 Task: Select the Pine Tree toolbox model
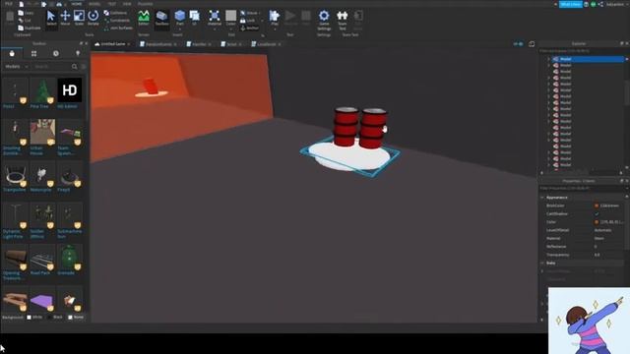click(42, 93)
